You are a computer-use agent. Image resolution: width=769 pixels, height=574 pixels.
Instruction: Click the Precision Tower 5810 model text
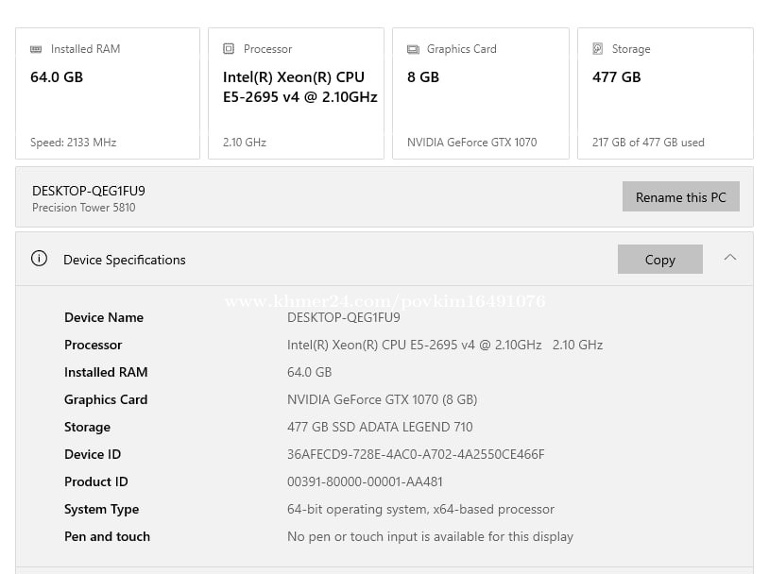click(x=84, y=208)
